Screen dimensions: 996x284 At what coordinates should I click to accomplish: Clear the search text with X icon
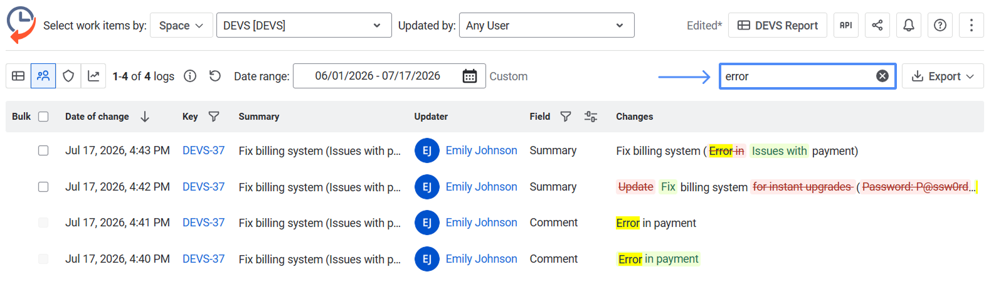pyautogui.click(x=882, y=76)
